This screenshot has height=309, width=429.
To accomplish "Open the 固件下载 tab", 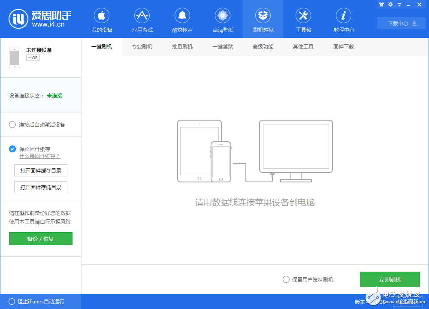I will (343, 46).
